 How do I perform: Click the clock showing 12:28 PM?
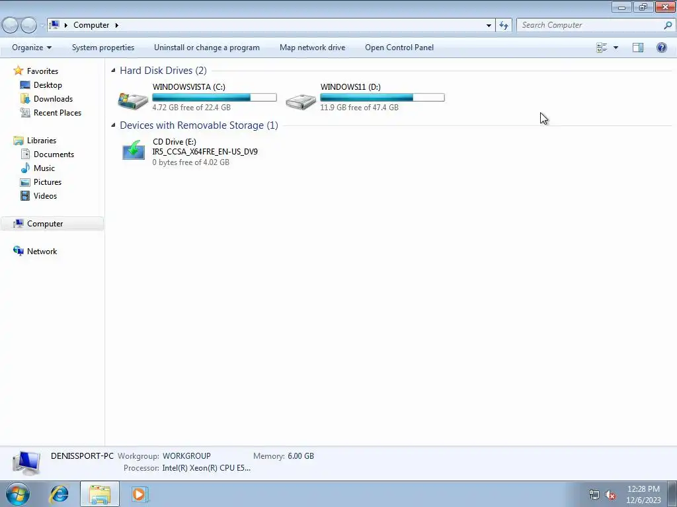[x=643, y=489]
